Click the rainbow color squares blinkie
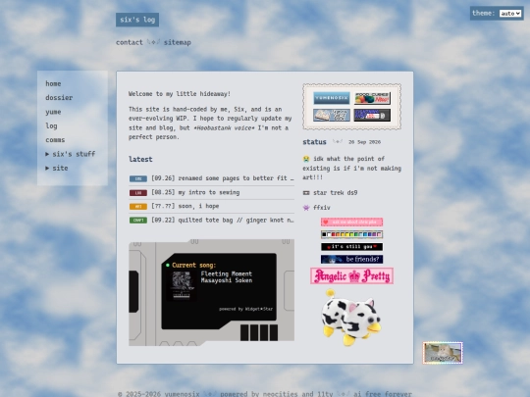This screenshot has height=397, width=530. (x=352, y=234)
